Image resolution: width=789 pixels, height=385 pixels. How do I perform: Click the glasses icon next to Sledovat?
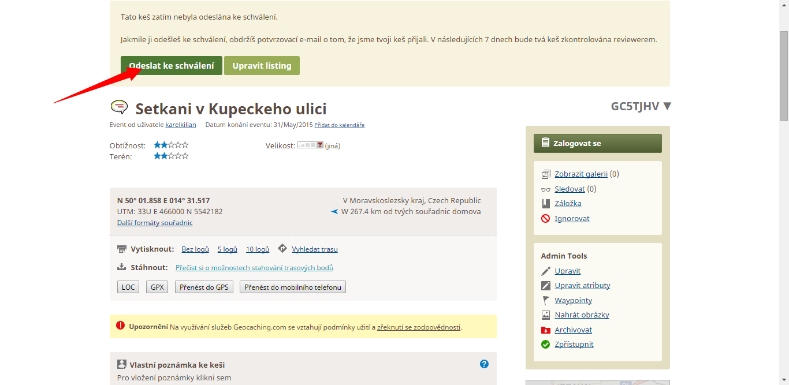[545, 189]
